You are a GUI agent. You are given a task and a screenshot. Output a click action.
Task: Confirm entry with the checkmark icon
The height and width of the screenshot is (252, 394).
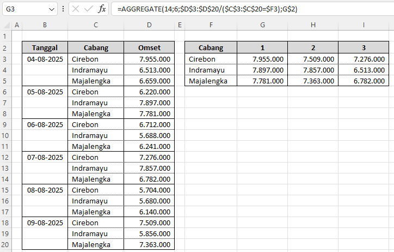89,9
